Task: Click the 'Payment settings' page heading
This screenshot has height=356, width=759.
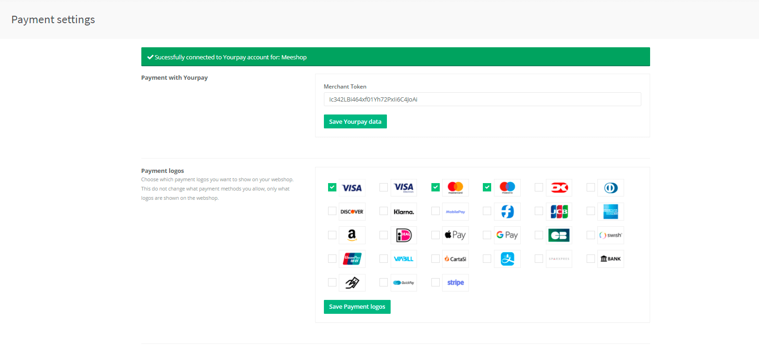Action: click(x=53, y=19)
